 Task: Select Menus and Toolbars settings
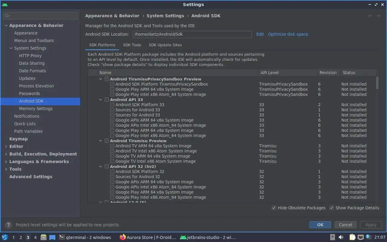pos(34,41)
